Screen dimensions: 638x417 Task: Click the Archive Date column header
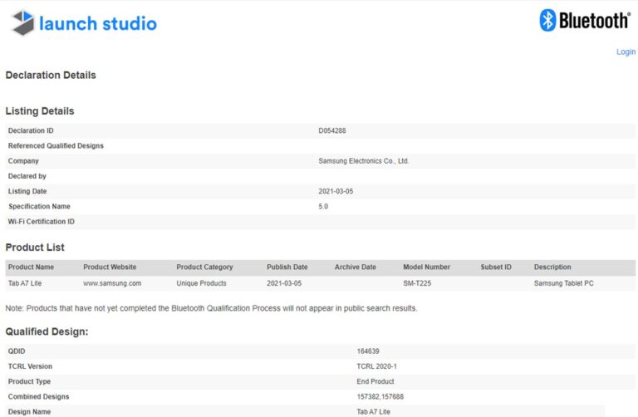pos(356,267)
